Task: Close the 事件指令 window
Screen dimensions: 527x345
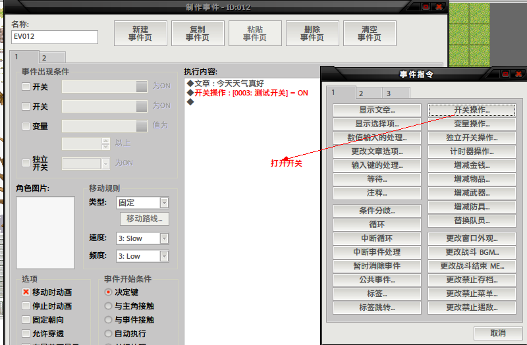Action: [x=518, y=74]
